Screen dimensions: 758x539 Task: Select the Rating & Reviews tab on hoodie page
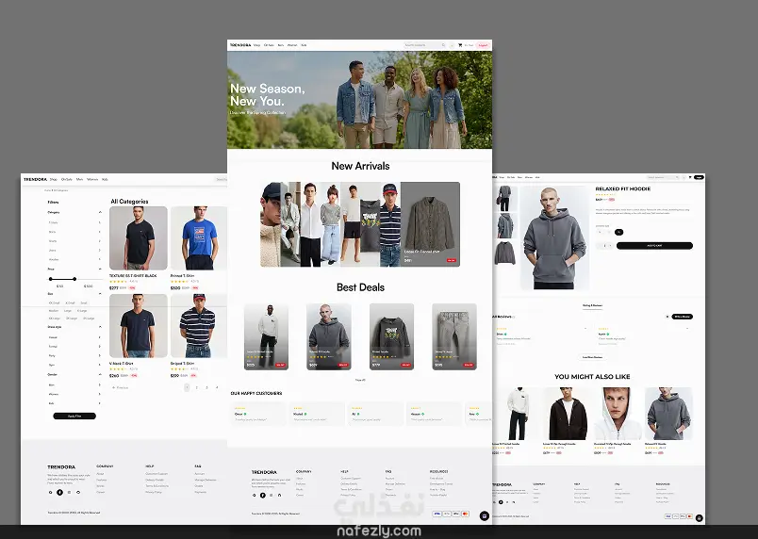pos(592,305)
